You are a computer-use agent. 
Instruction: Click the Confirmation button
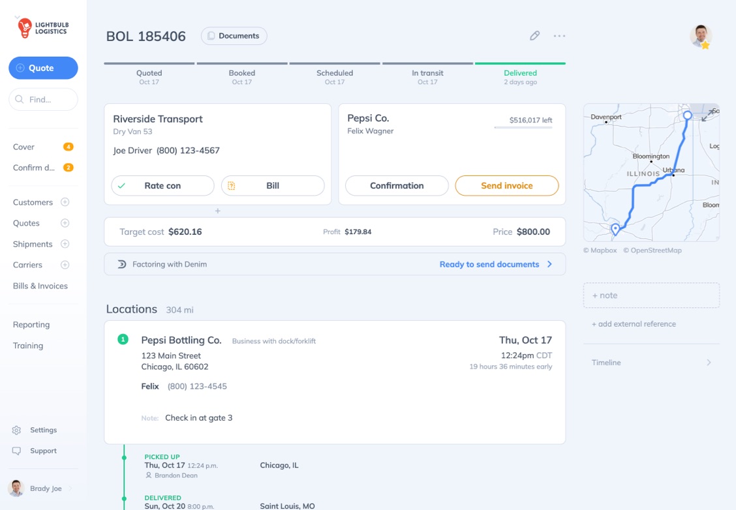[x=397, y=186]
